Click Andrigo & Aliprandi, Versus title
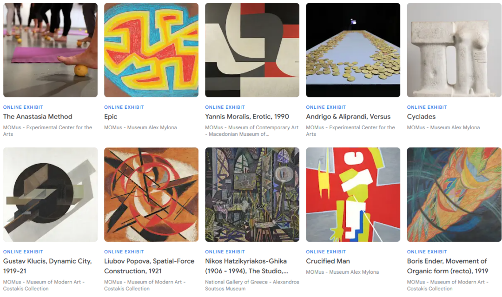This screenshot has height=297, width=502. 348,117
